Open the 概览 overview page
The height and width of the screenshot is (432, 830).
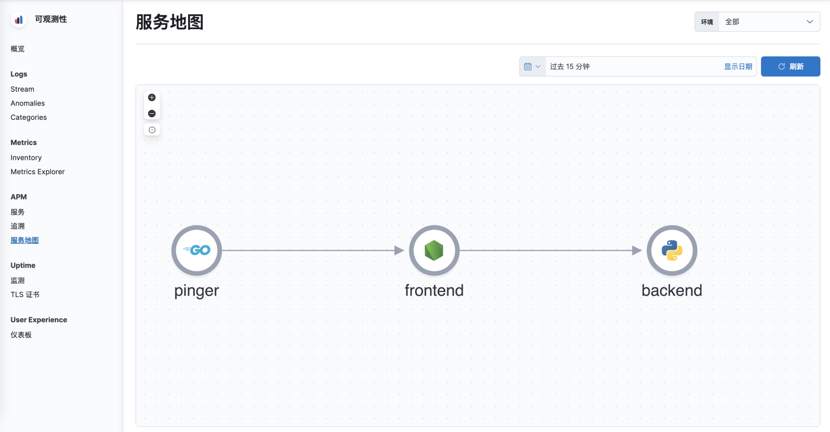click(x=17, y=49)
